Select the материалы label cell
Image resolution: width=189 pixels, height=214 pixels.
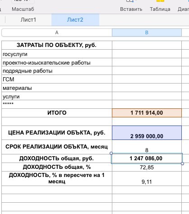click(57, 88)
